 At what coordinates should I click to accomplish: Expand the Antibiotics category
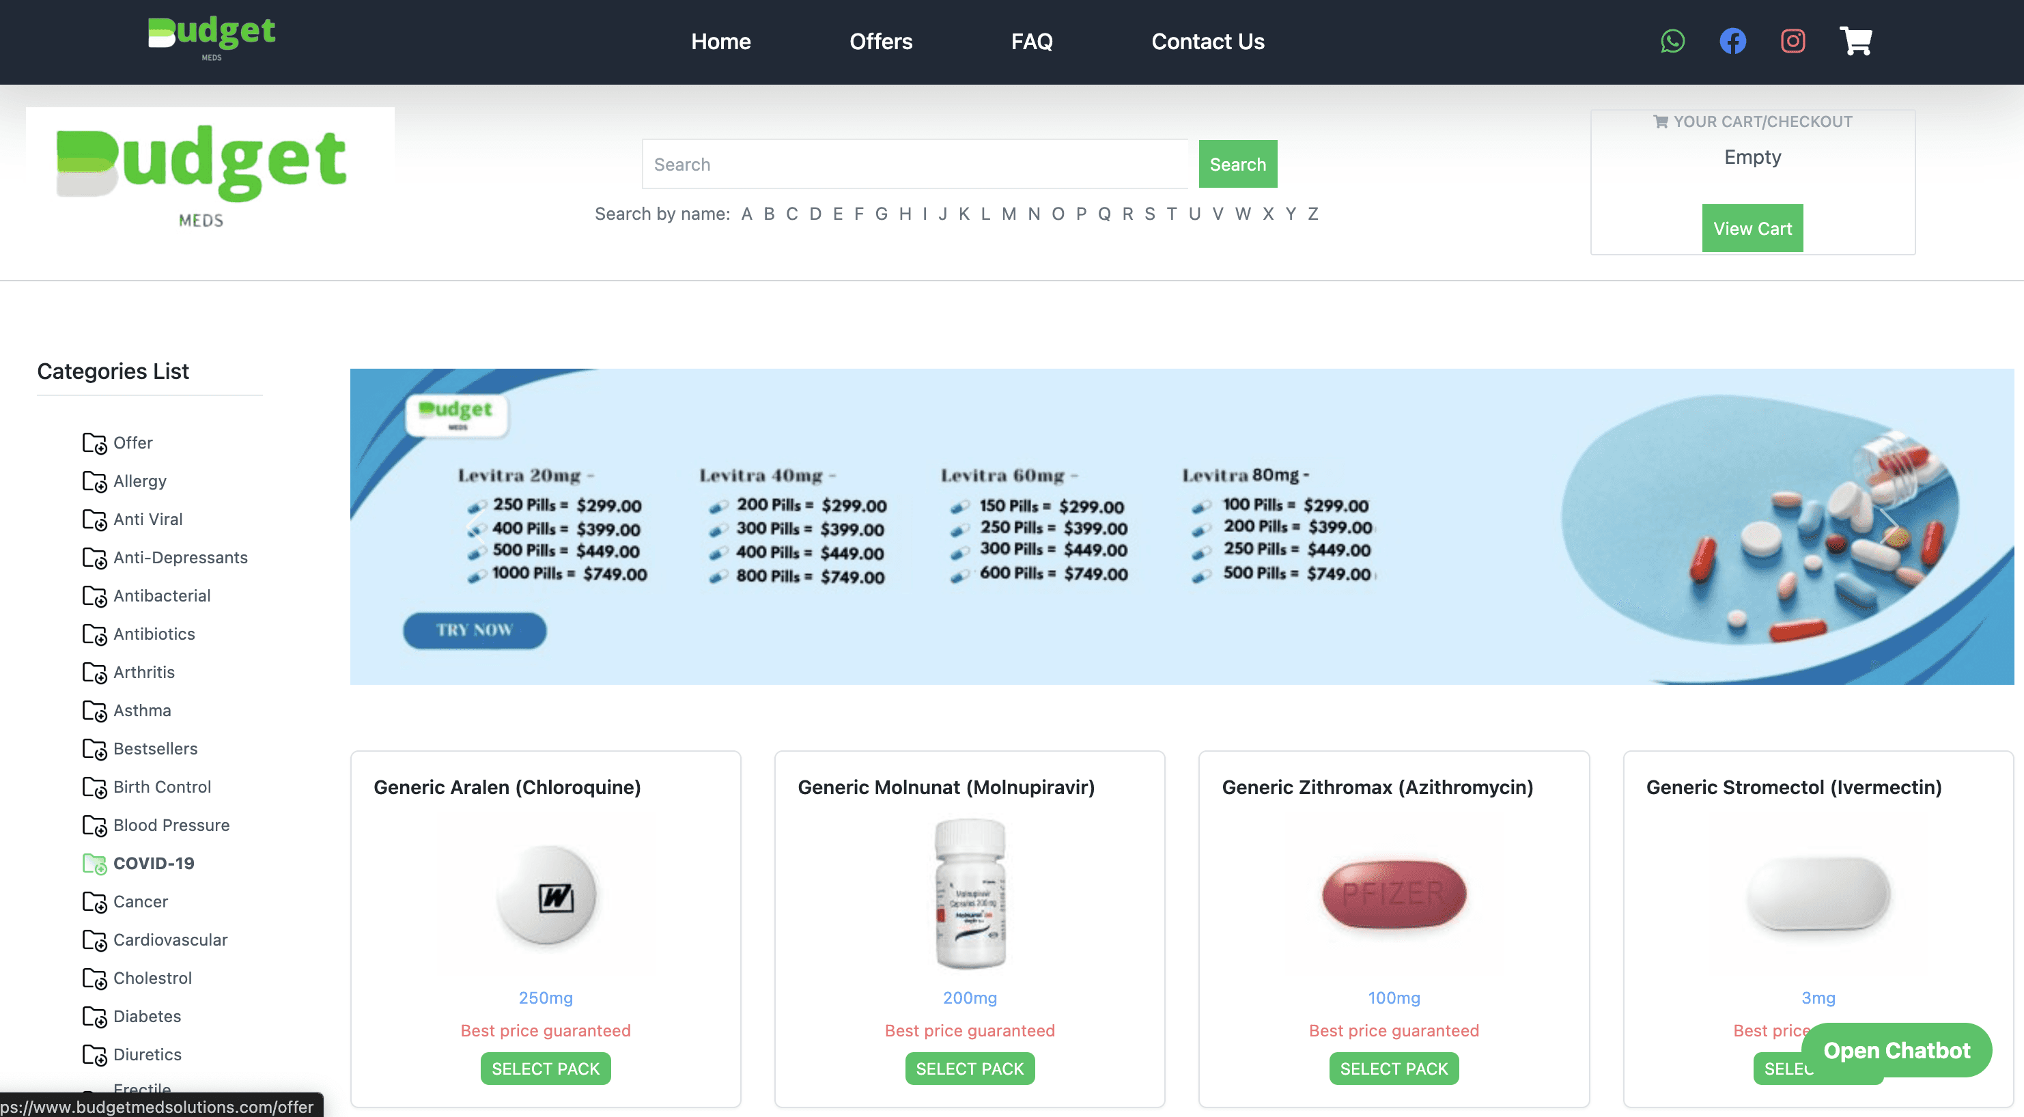coord(154,634)
